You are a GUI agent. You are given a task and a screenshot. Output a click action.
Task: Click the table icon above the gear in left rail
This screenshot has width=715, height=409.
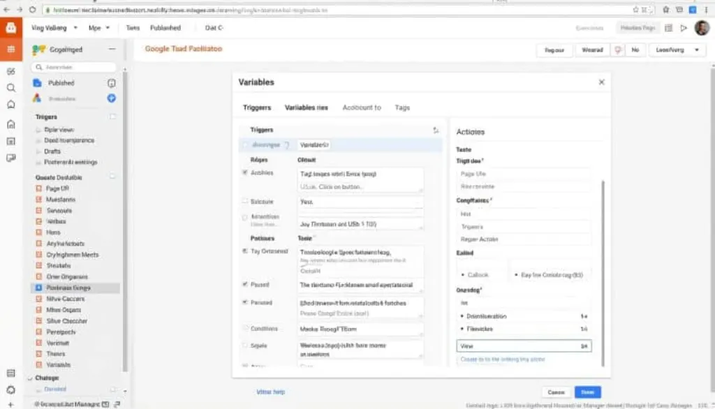tap(11, 373)
